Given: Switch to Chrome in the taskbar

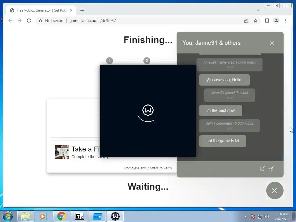Looking at the screenshot, I should pos(61,216).
